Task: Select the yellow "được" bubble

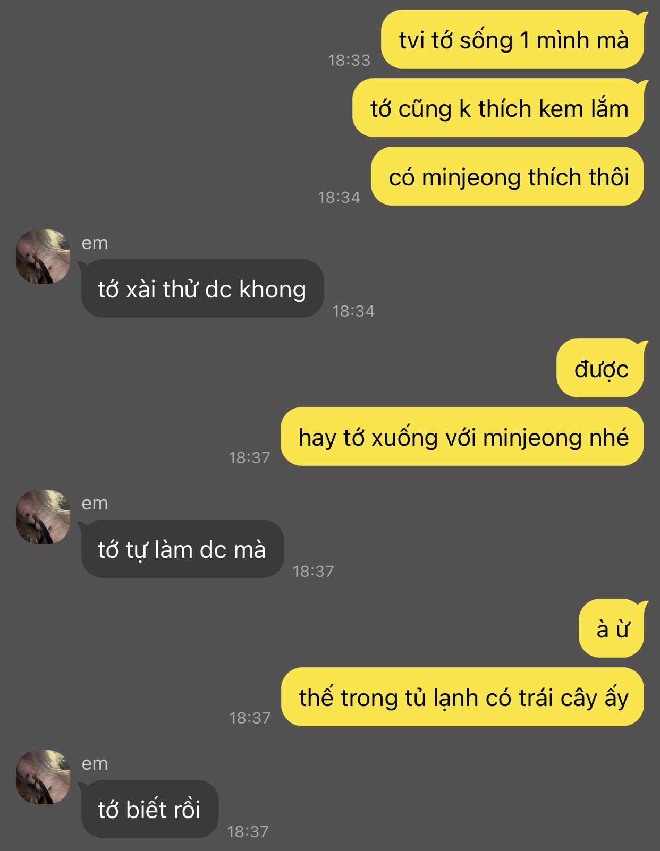Action: [x=600, y=368]
